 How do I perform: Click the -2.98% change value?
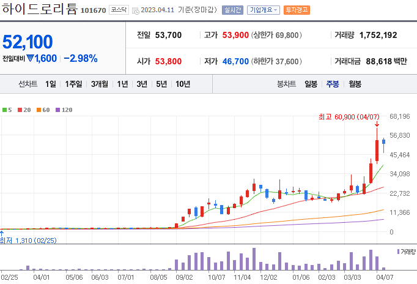[x=81, y=58]
